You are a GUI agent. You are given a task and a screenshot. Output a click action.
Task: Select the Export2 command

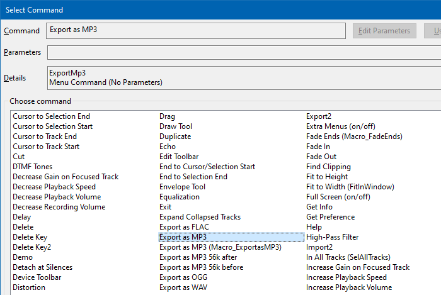pos(319,116)
